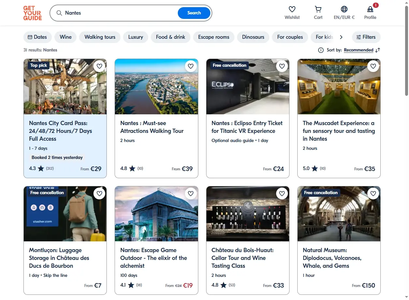This screenshot has height=300, width=409.
Task: Click the sort info icon
Action: pyautogui.click(x=321, y=50)
